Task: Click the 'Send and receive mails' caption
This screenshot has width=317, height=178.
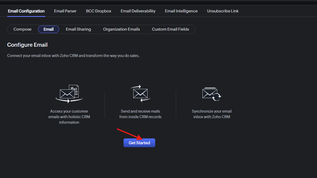Action: 140,114
